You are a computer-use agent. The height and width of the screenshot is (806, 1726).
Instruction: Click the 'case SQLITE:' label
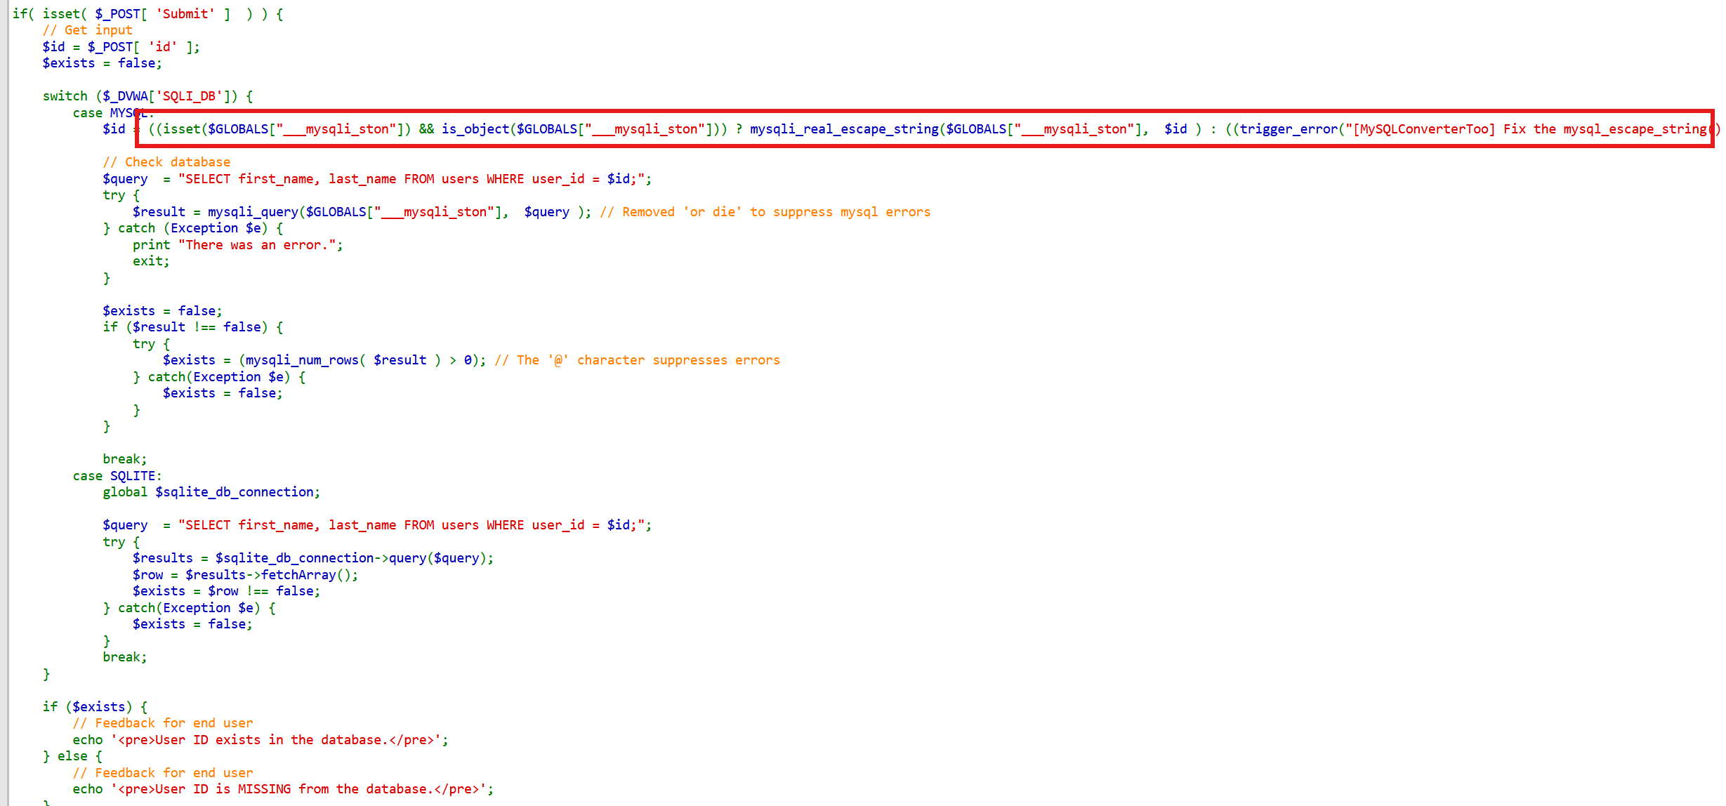(117, 476)
